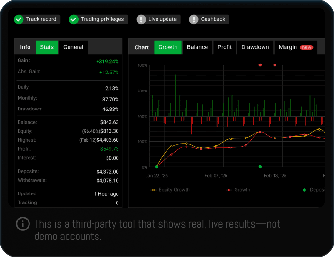The height and width of the screenshot is (257, 334).
Task: Click the Abs. Gain value +12.57%
Action: click(x=109, y=73)
